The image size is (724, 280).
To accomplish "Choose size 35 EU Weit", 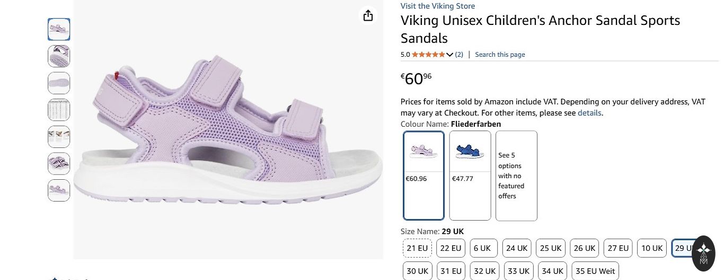I will point(595,271).
